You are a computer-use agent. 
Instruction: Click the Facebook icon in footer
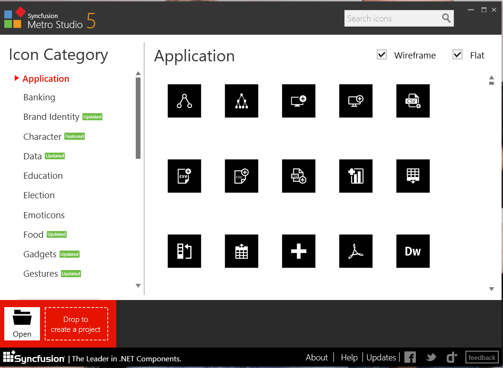click(410, 358)
